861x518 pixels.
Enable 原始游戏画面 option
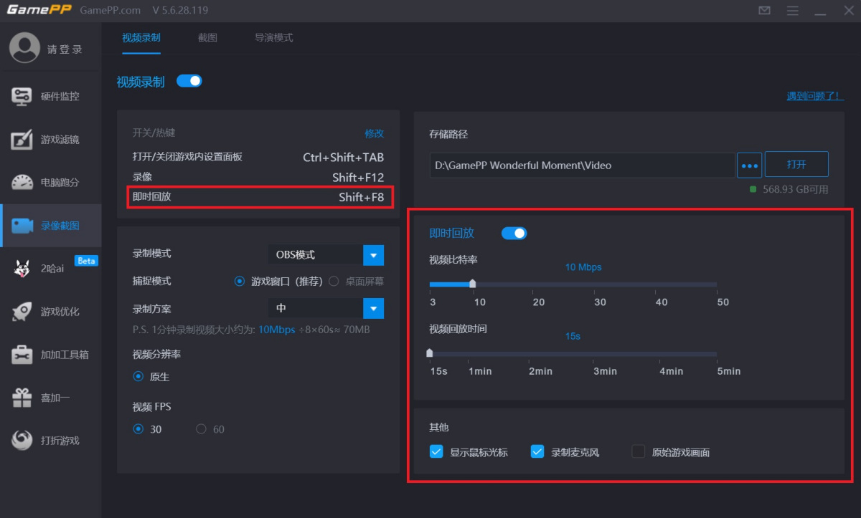[x=638, y=451]
